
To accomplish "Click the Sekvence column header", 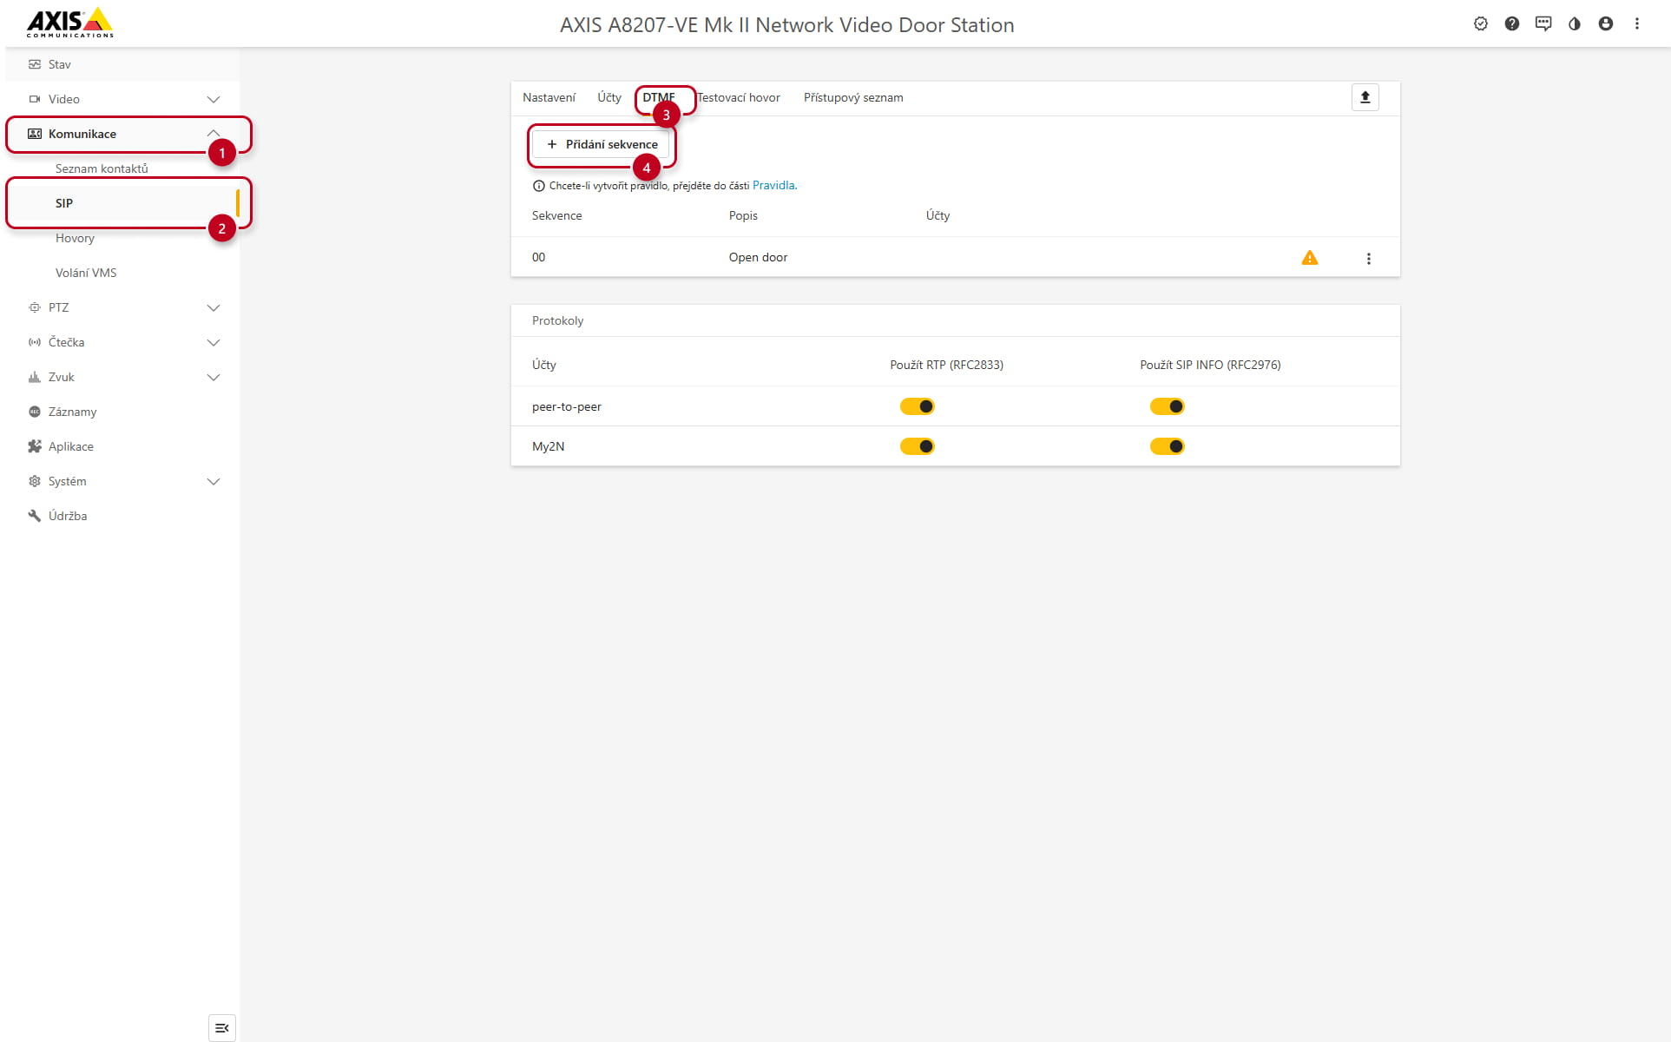I will tap(556, 215).
